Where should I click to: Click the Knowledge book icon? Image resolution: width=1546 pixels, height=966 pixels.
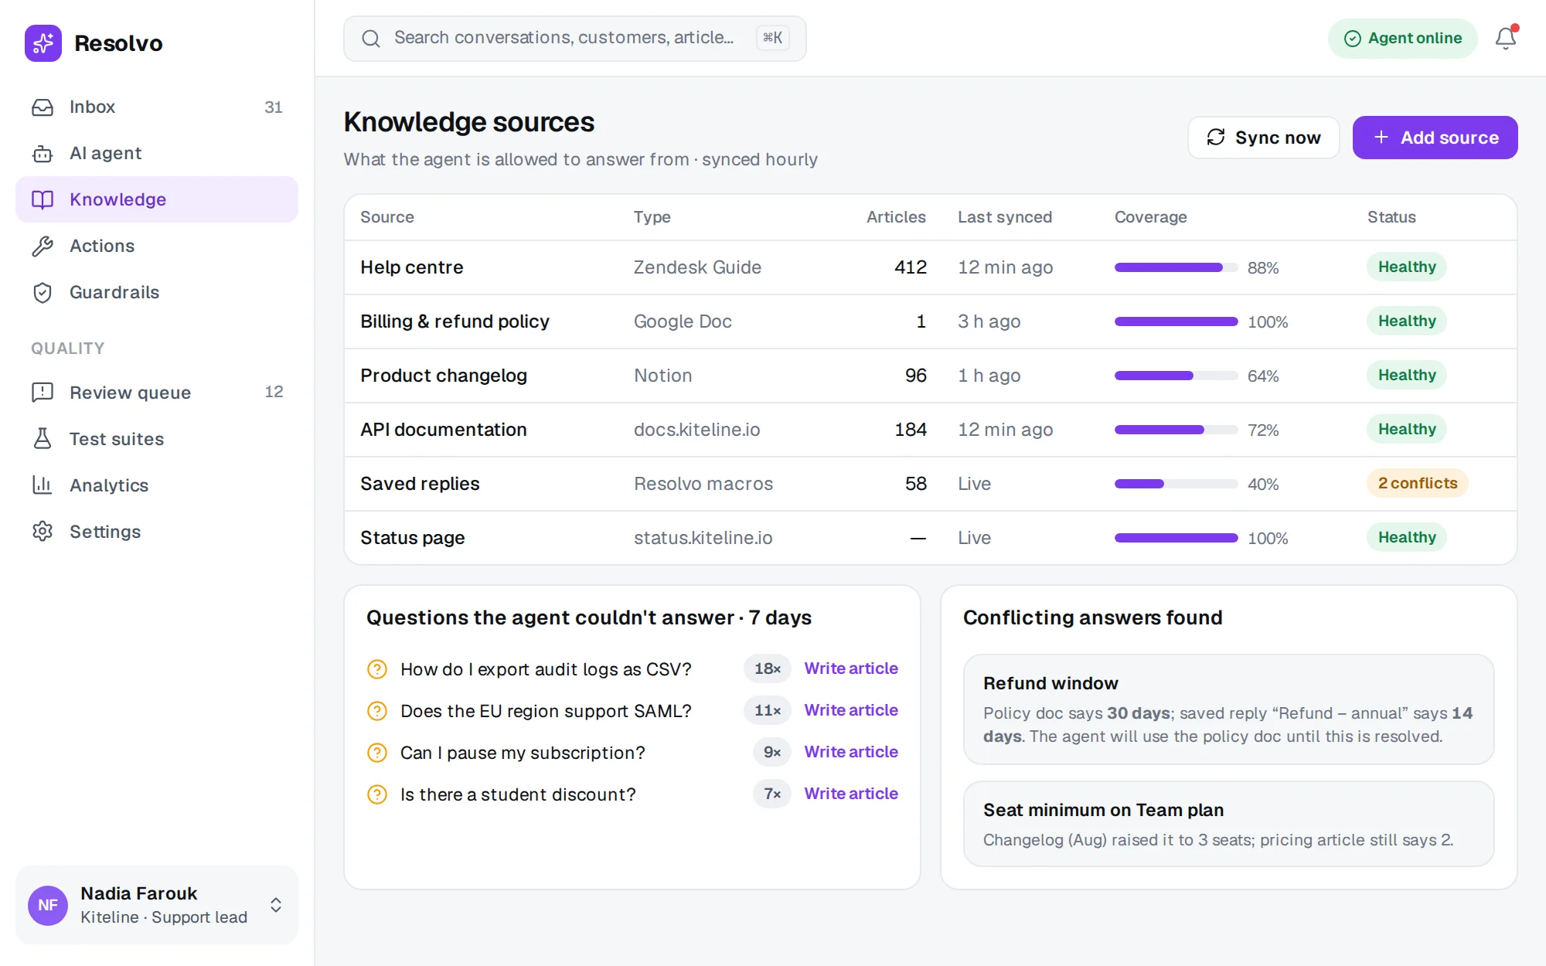click(x=43, y=199)
